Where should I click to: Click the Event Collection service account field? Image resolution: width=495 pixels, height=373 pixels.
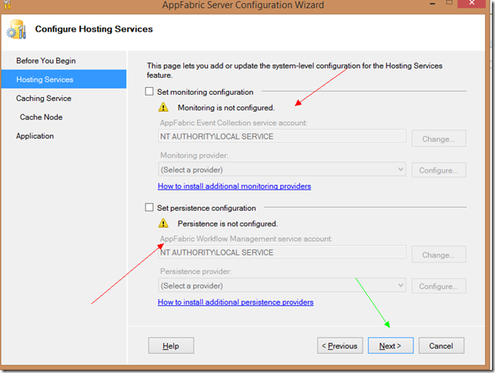pos(282,136)
